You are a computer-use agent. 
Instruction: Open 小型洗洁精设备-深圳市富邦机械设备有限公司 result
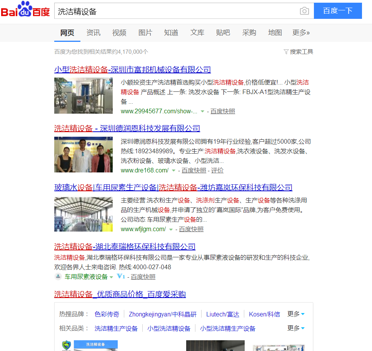coord(132,70)
